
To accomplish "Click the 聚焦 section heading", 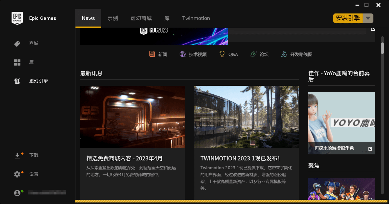I will (x=314, y=166).
